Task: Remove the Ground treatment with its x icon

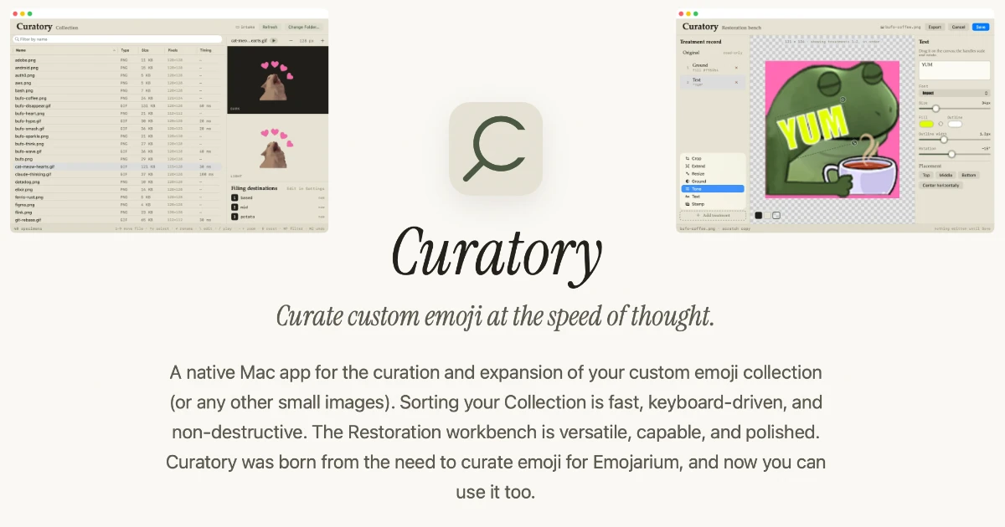Action: click(736, 67)
